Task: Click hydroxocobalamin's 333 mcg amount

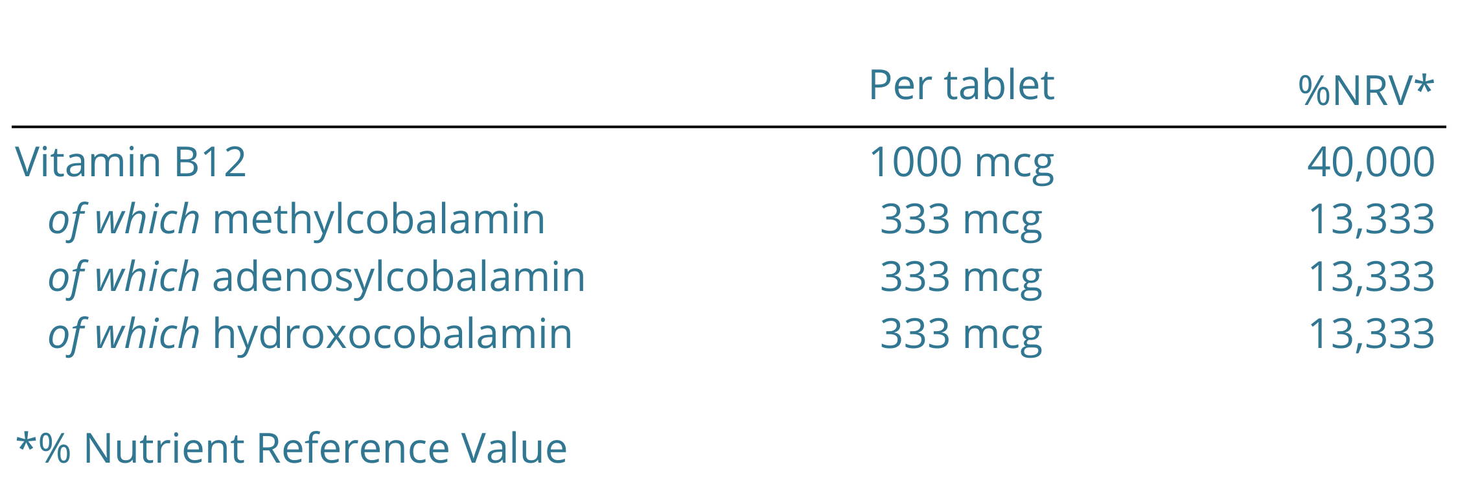Action: tap(962, 336)
